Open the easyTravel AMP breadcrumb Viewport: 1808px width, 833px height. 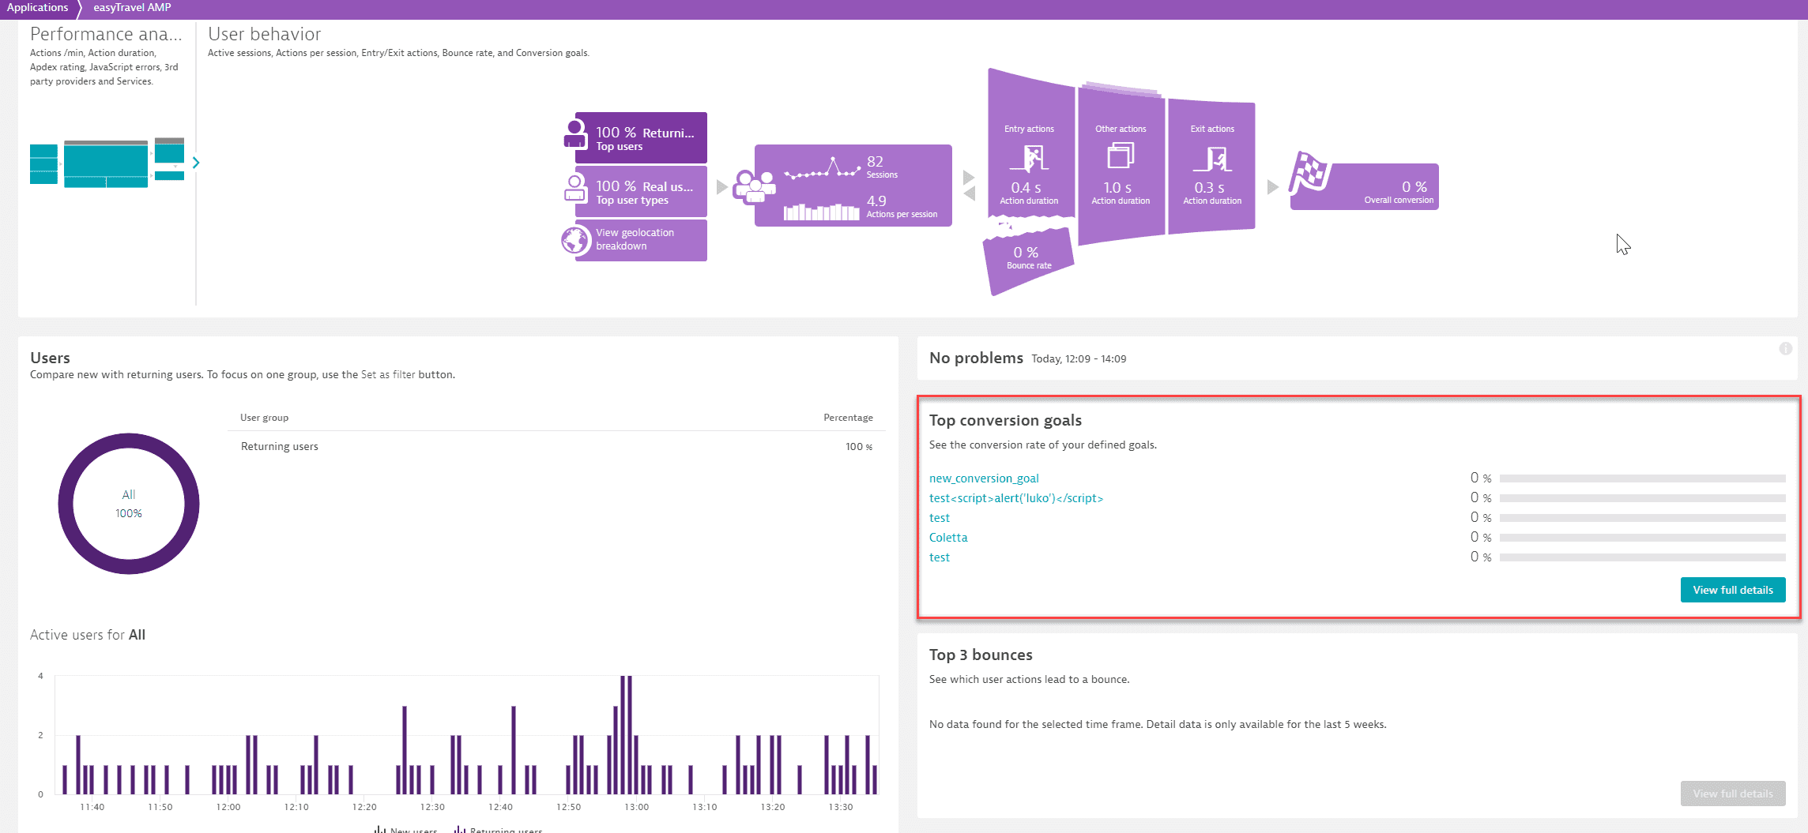(x=132, y=8)
